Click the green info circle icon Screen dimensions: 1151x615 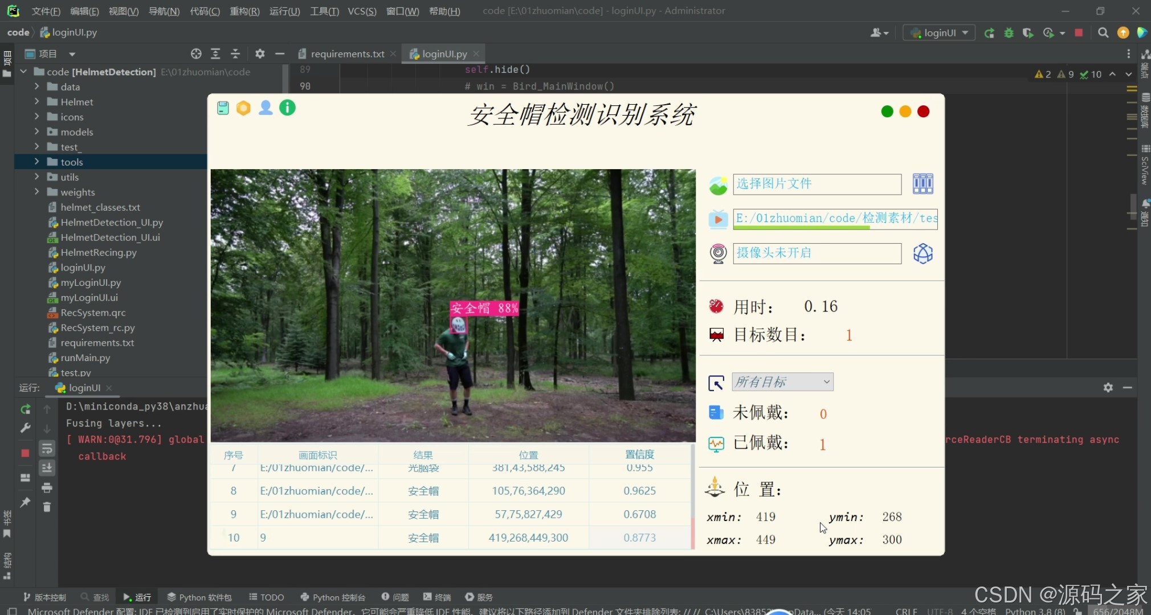pos(287,108)
